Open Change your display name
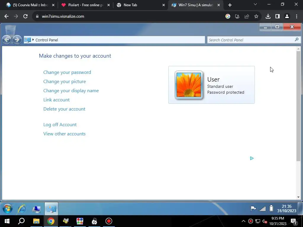Screen dimensions: 303x227 71,90
